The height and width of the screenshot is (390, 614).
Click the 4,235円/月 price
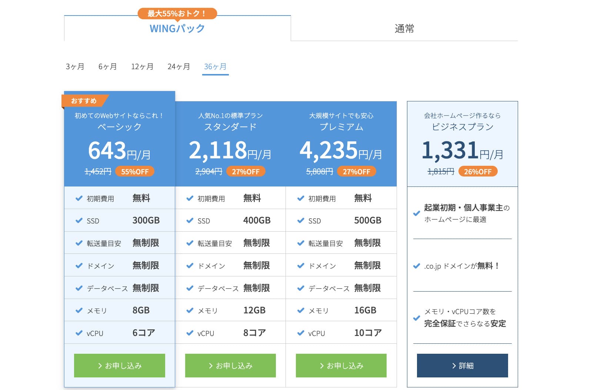341,150
